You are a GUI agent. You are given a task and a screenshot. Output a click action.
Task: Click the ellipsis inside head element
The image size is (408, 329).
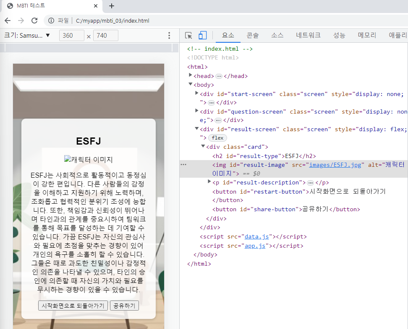tap(219, 76)
